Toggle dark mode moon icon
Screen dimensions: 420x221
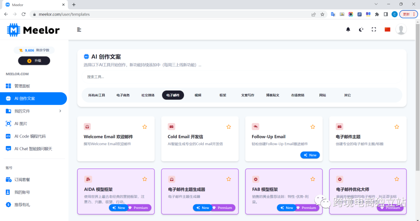pyautogui.click(x=361, y=30)
